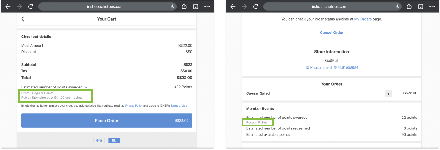Open the three-dot menu in the left browser
The width and height of the screenshot is (440, 150).
coord(207,7)
